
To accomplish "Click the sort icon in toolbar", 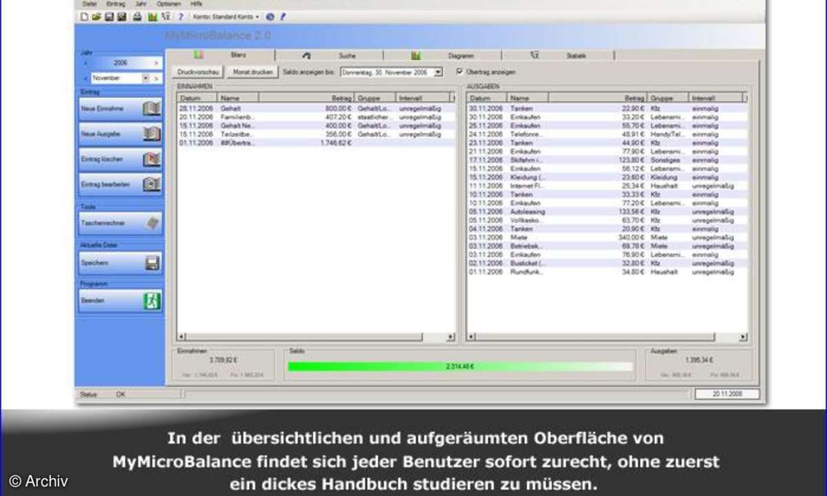I will click(166, 17).
